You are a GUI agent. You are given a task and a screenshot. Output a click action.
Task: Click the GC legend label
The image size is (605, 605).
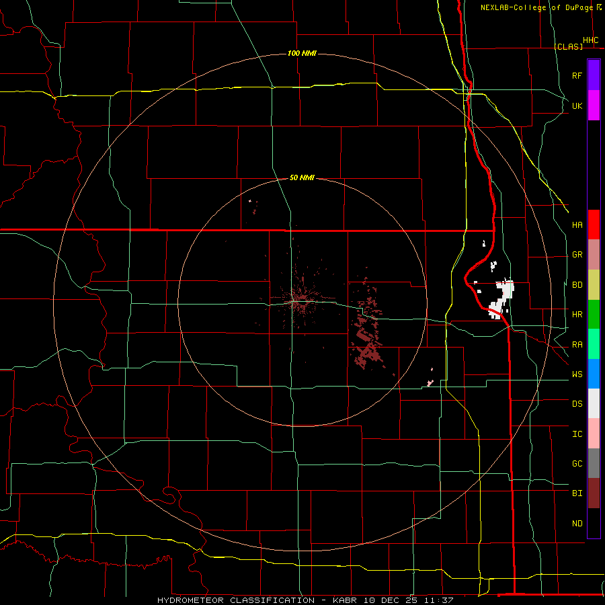[577, 463]
